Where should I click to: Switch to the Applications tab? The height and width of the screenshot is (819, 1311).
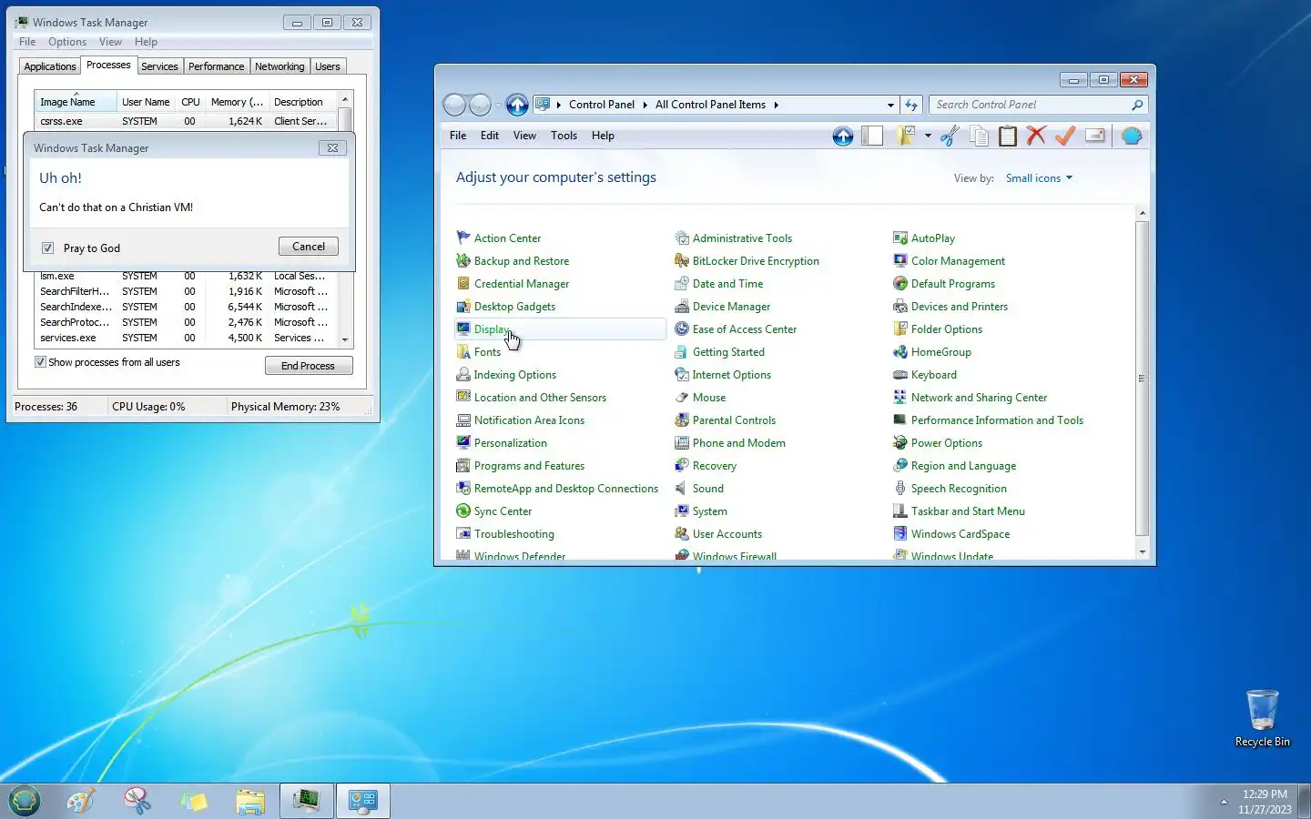49,66
